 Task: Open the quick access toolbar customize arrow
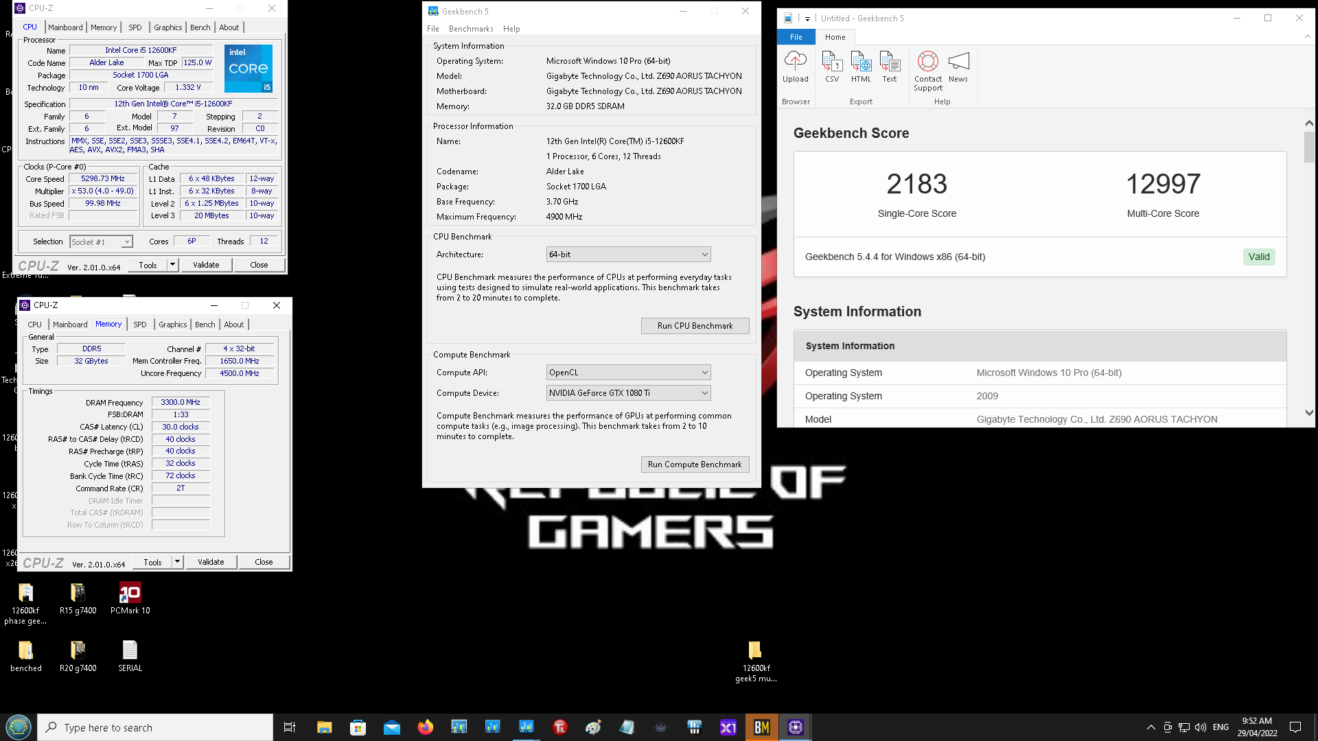point(807,19)
